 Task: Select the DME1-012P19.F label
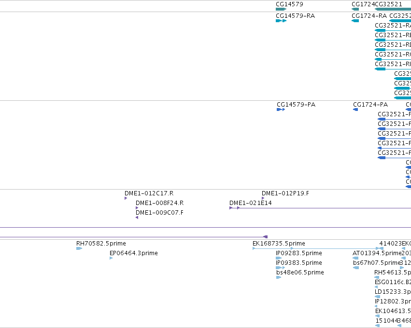[285, 193]
